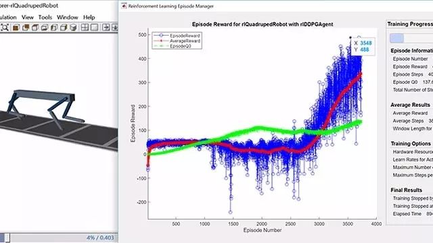Click the 'Training Options' section heading
The width and height of the screenshot is (433, 243).
coord(411,144)
